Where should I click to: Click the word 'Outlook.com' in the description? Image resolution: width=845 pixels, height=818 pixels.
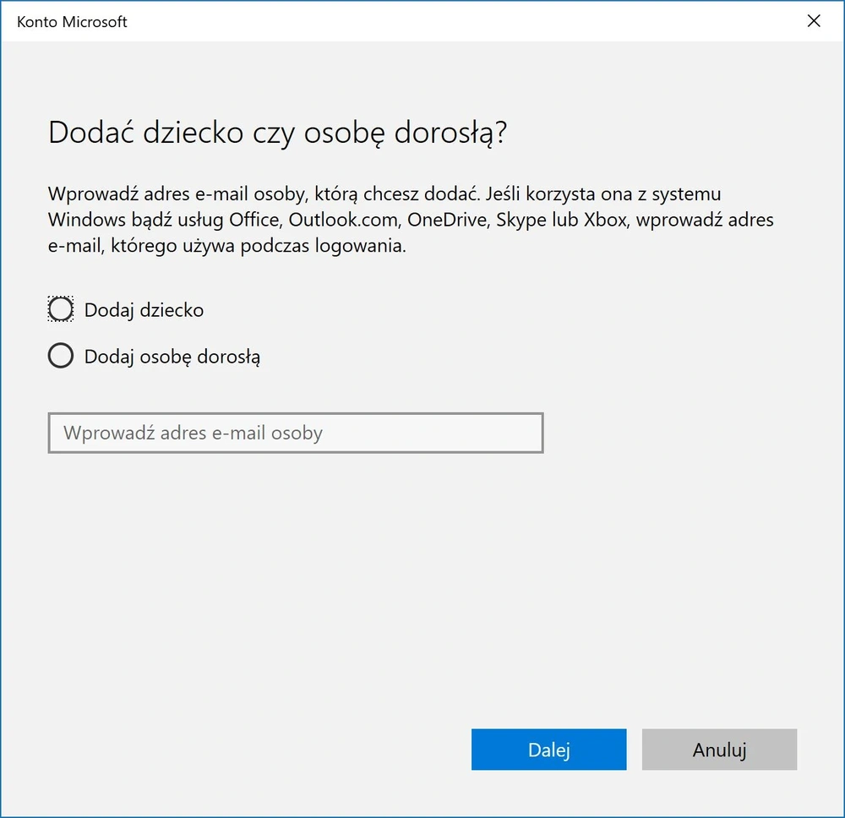(343, 220)
